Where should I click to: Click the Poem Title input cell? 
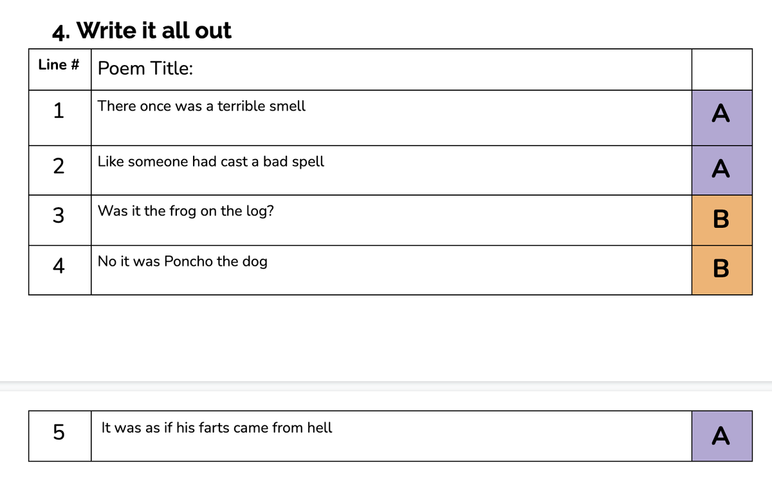391,69
